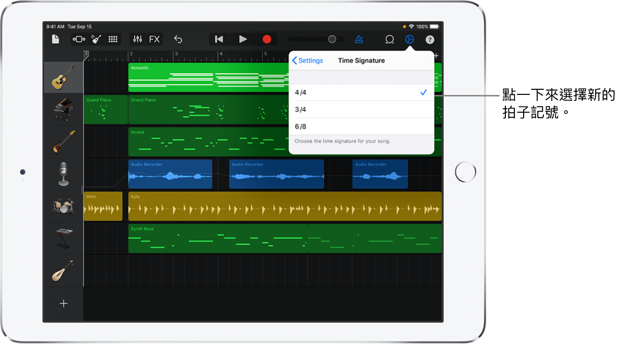Open the FX panel
Screen dimensions: 618x344
coord(154,39)
